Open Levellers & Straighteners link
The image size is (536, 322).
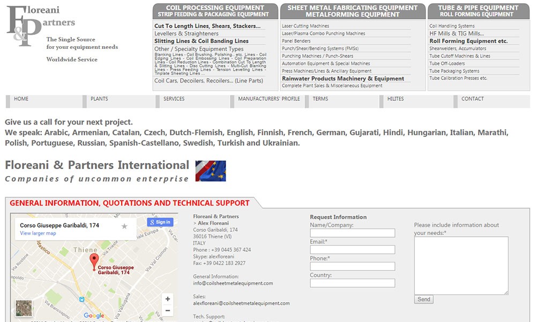pos(187,33)
